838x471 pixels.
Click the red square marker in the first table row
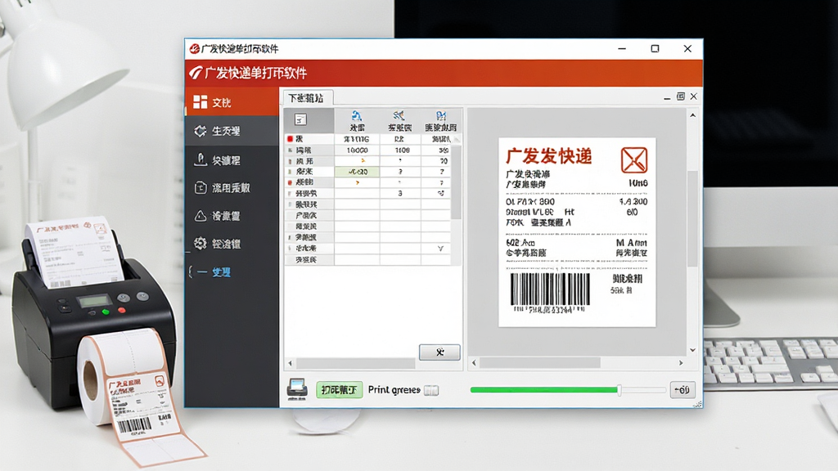tap(291, 139)
